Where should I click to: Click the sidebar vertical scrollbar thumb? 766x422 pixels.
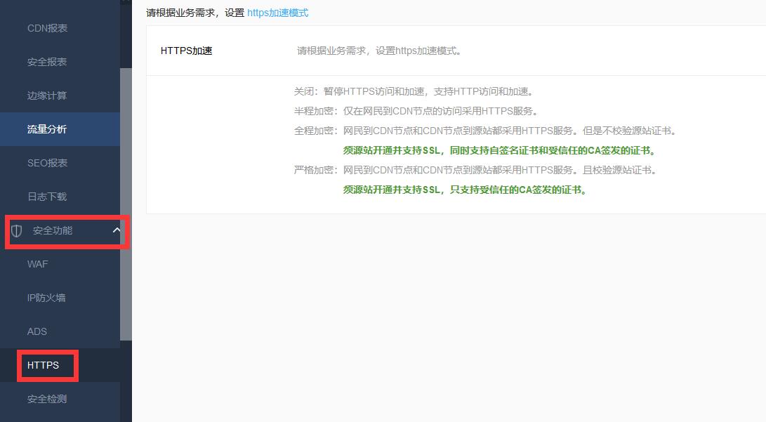[126, 204]
